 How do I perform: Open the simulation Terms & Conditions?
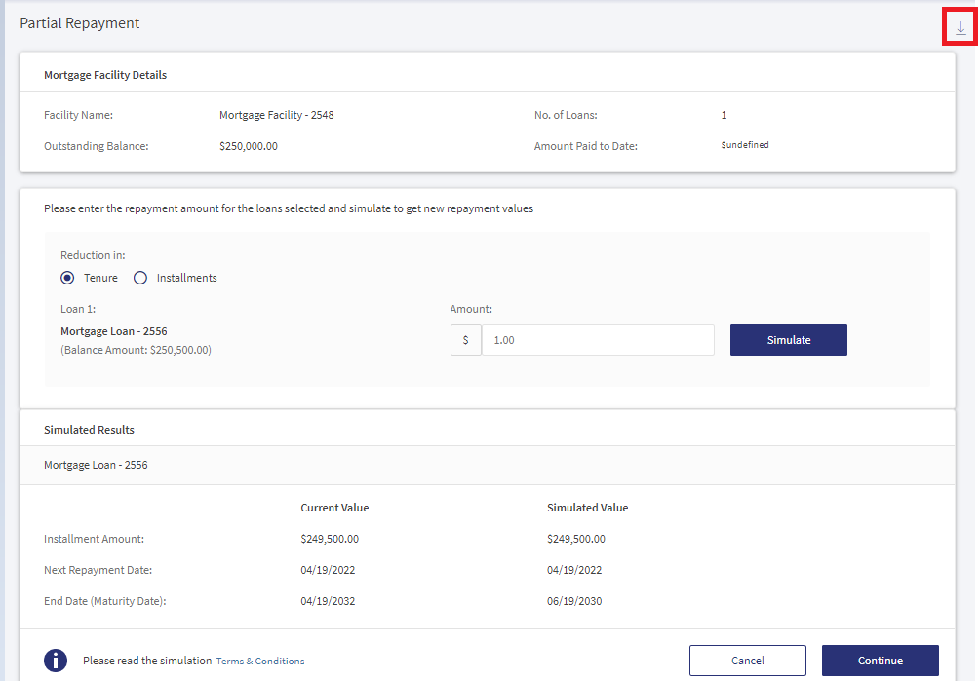pos(260,661)
